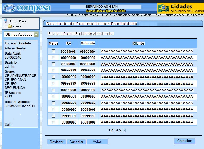Image resolution: width=204 pixels, height=149 pixels.
Task: Click the Data Atual value 30/06/2010
Action: [13, 58]
